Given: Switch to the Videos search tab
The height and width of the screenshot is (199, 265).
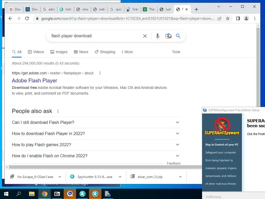Looking at the screenshot, I should 36,52.
